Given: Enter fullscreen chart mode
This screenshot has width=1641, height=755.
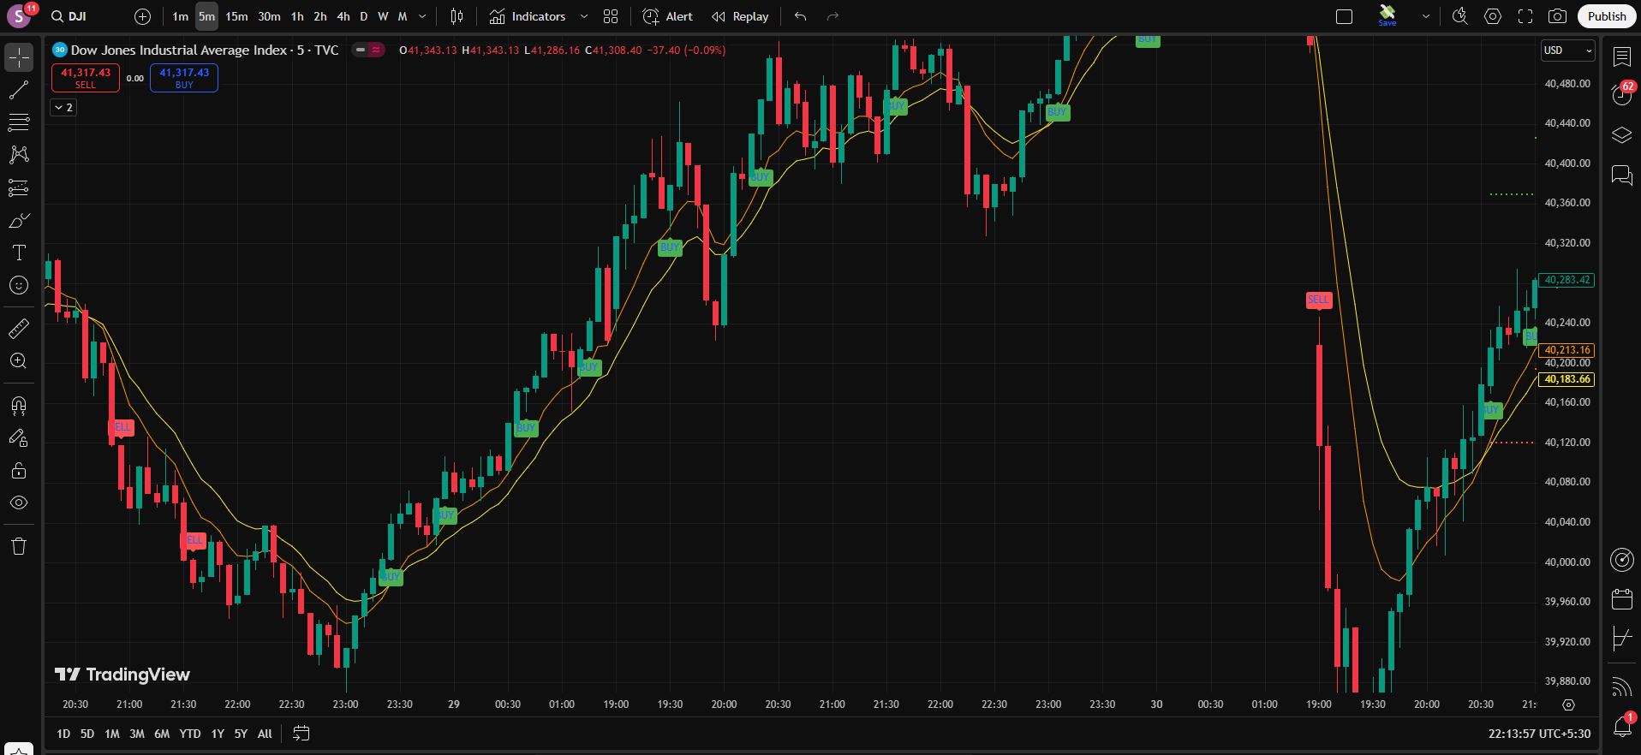Looking at the screenshot, I should [1525, 16].
